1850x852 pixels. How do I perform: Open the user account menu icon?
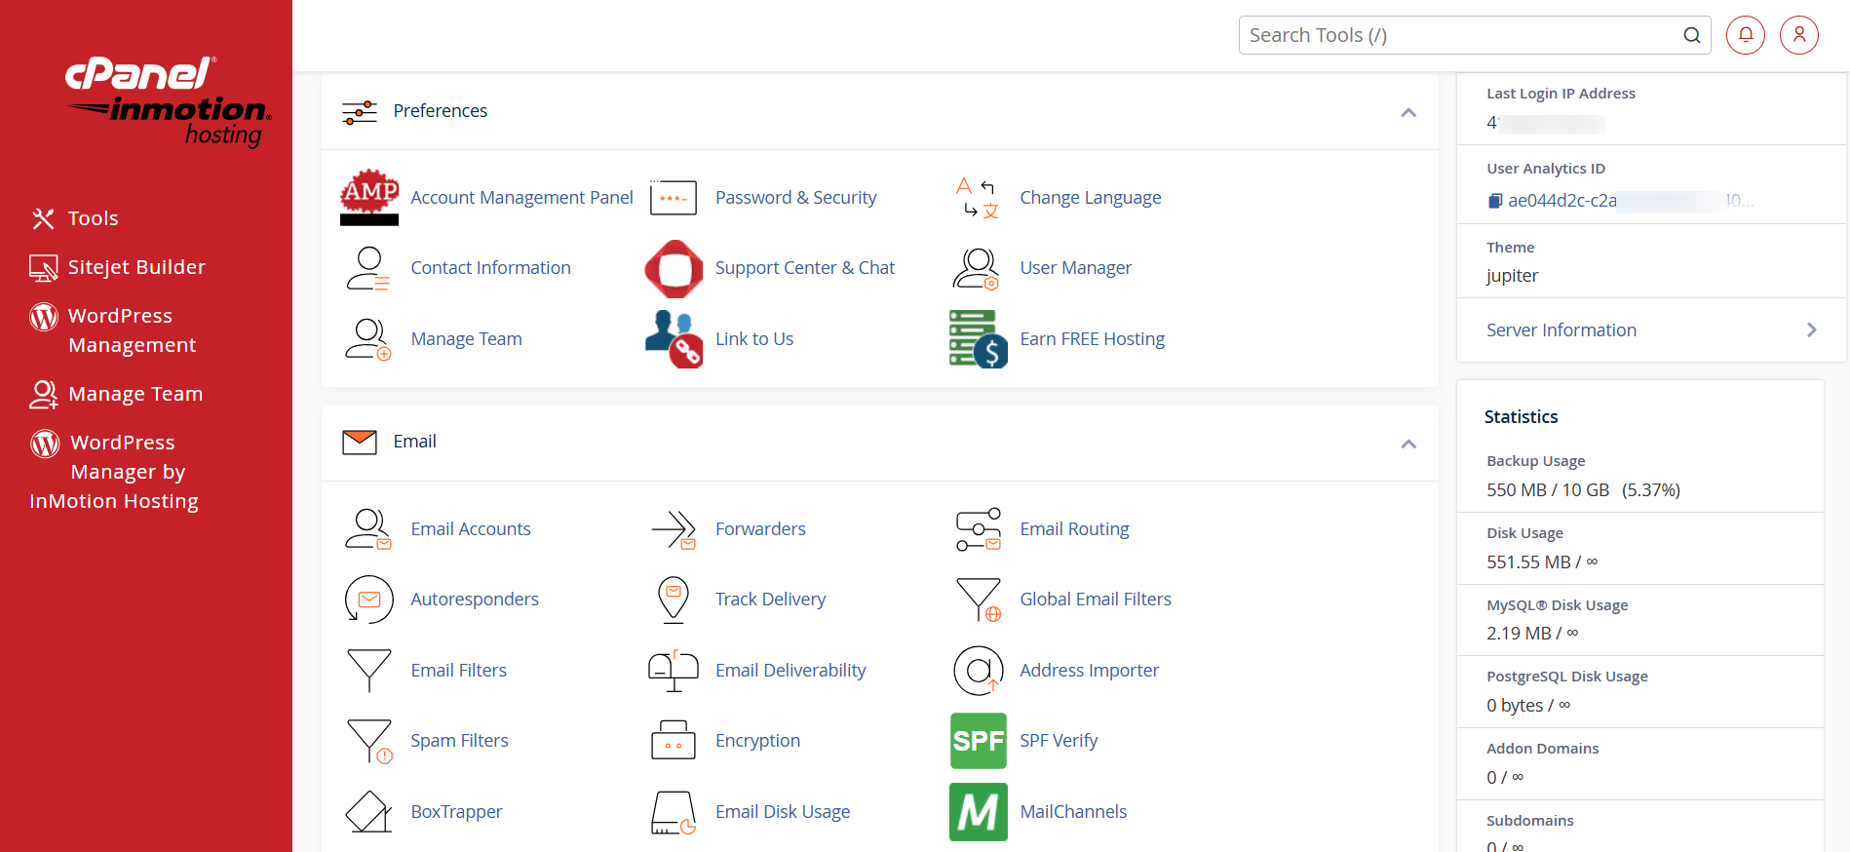click(x=1799, y=35)
